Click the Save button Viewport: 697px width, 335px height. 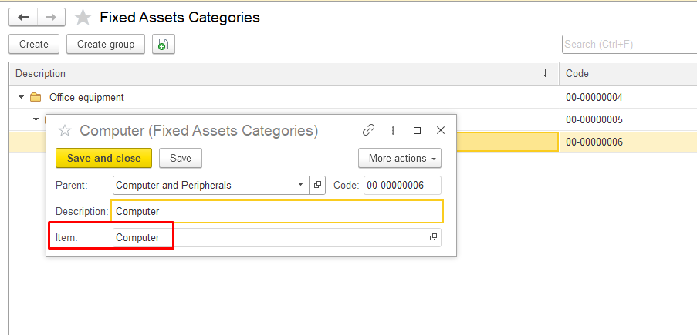tap(180, 158)
